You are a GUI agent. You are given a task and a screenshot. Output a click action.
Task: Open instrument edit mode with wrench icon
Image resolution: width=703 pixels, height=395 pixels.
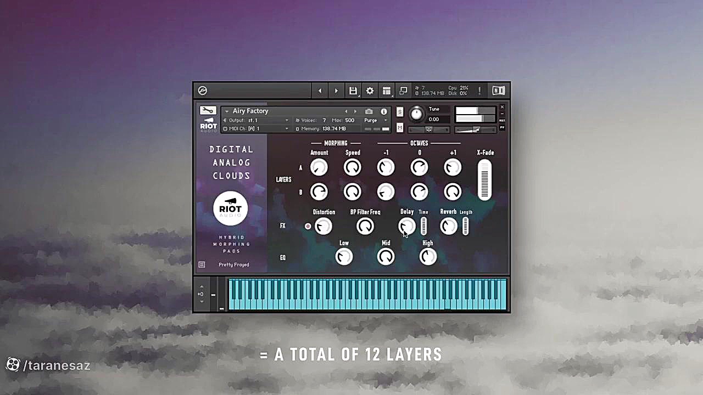208,110
